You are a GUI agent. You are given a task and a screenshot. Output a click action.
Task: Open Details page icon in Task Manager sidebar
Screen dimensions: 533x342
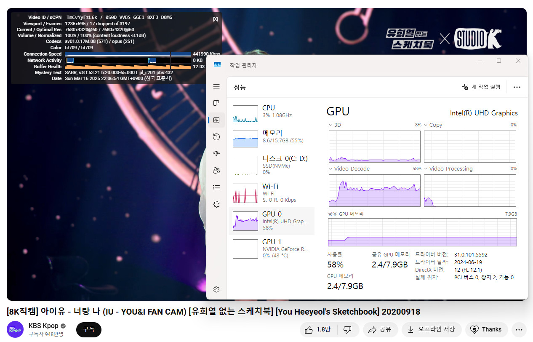216,187
